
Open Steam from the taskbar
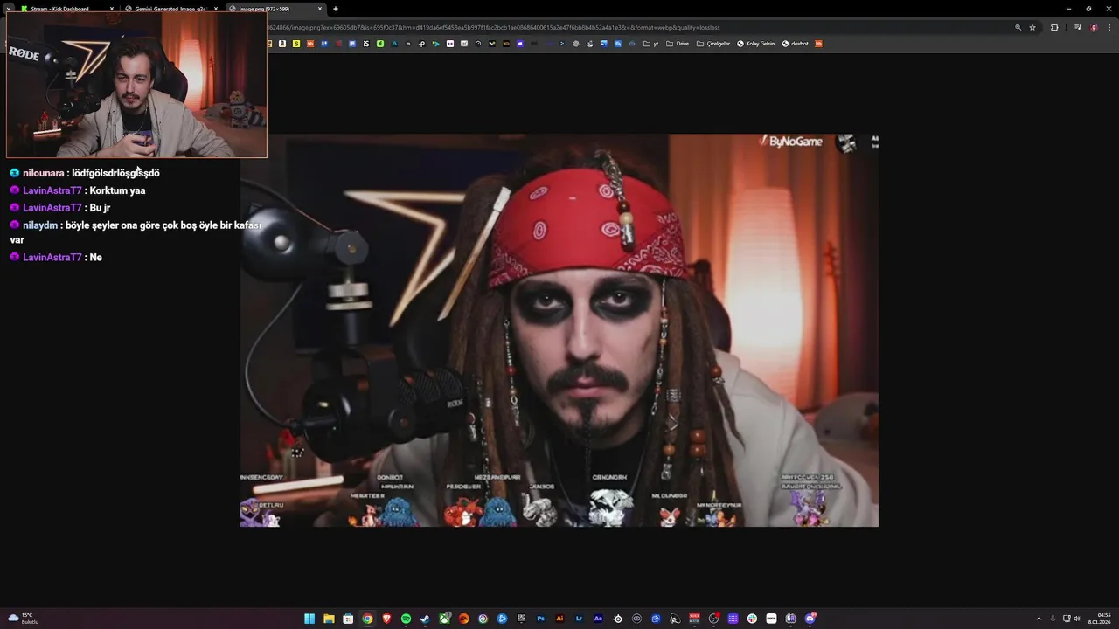425,619
